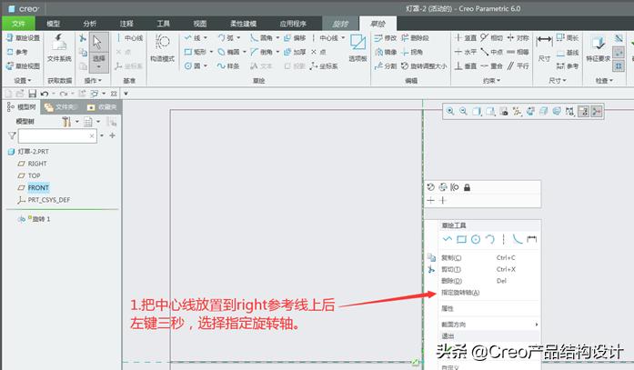Viewport: 634px width, 370px height.
Task: Click the 修改 modify tool
Action: click(x=386, y=38)
